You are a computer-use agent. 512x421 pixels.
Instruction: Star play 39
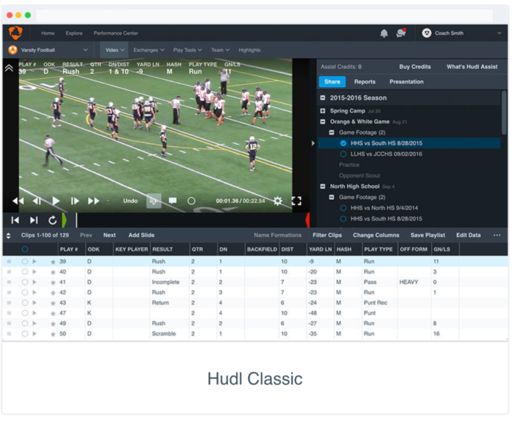click(53, 262)
